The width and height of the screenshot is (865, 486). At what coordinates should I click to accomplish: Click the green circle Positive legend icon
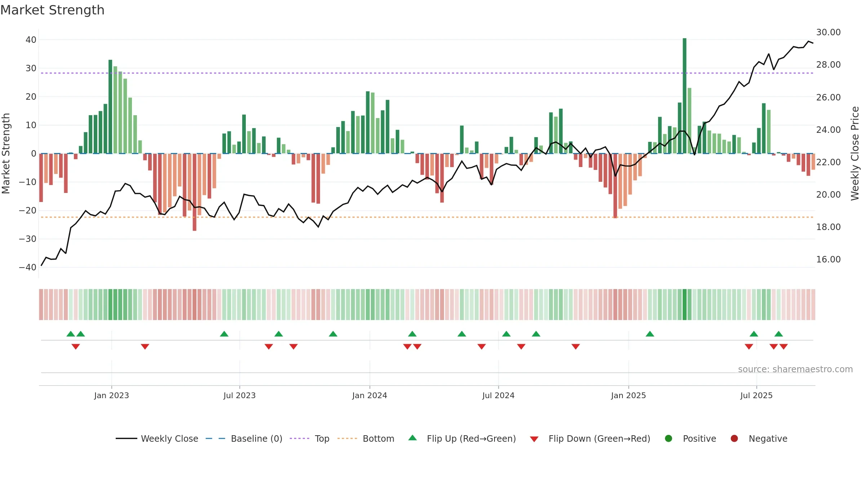click(x=669, y=438)
